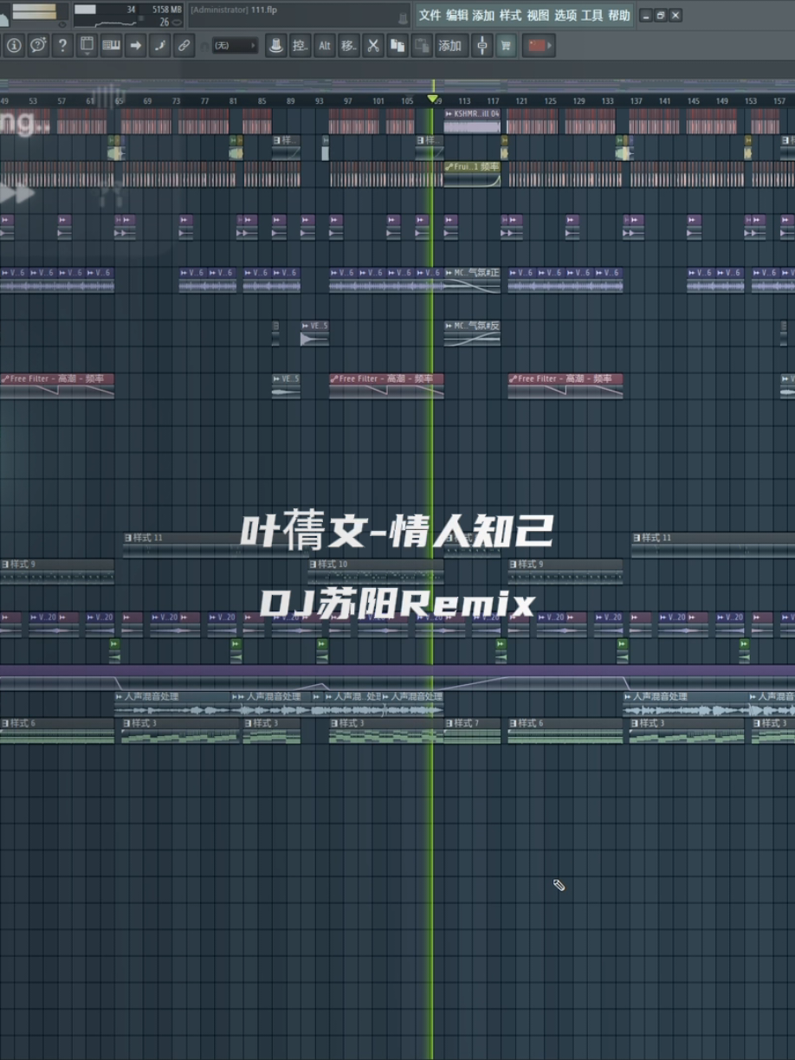The height and width of the screenshot is (1060, 795).
Task: Open the 编辑 menu
Action: (x=456, y=16)
